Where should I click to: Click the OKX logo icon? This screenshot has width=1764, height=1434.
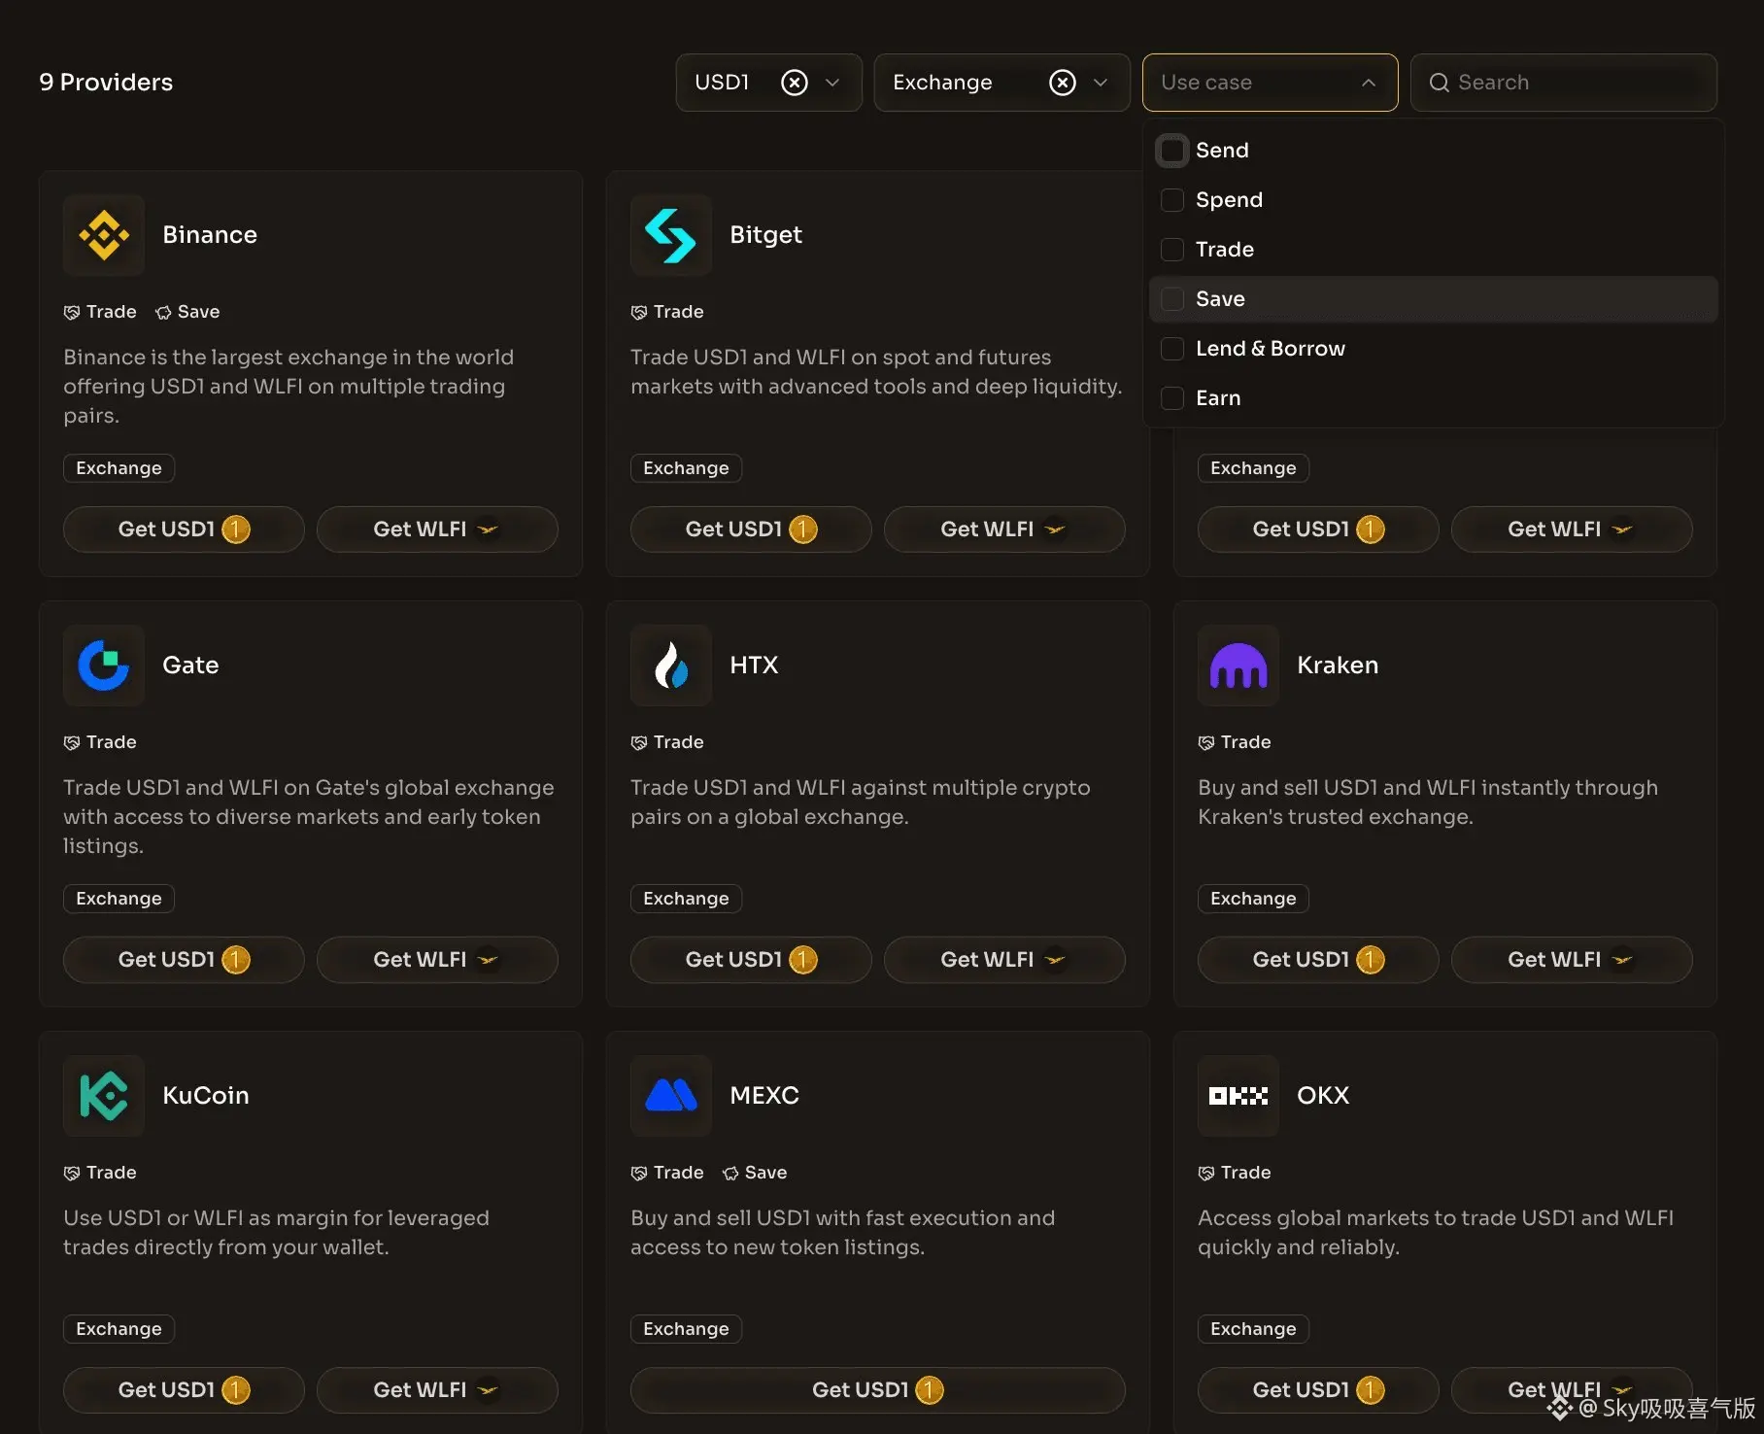1238,1096
